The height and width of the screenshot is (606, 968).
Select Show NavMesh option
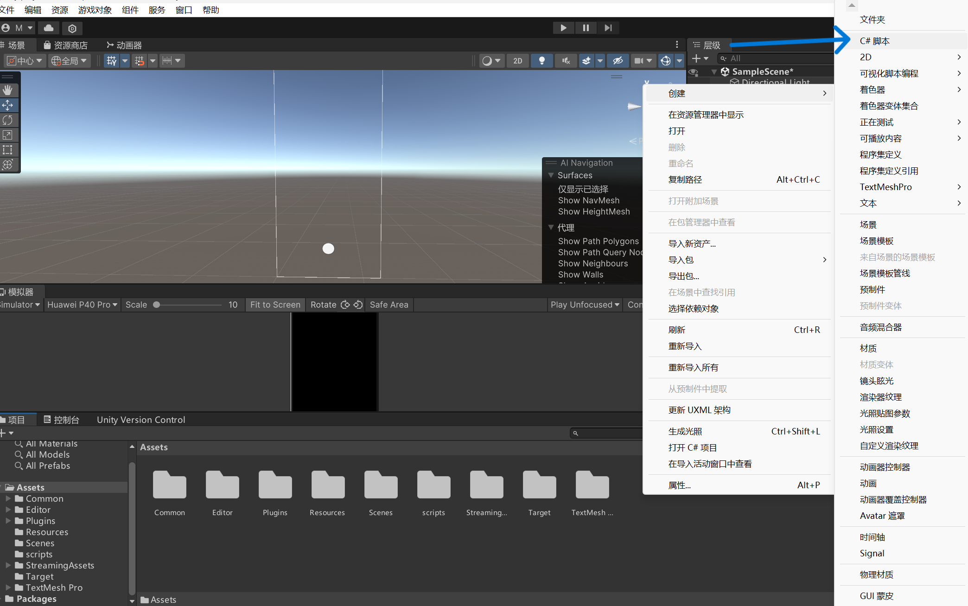pyautogui.click(x=588, y=200)
